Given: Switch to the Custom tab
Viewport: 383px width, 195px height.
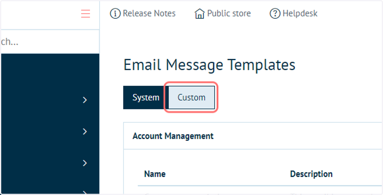Looking at the screenshot, I should click(191, 97).
